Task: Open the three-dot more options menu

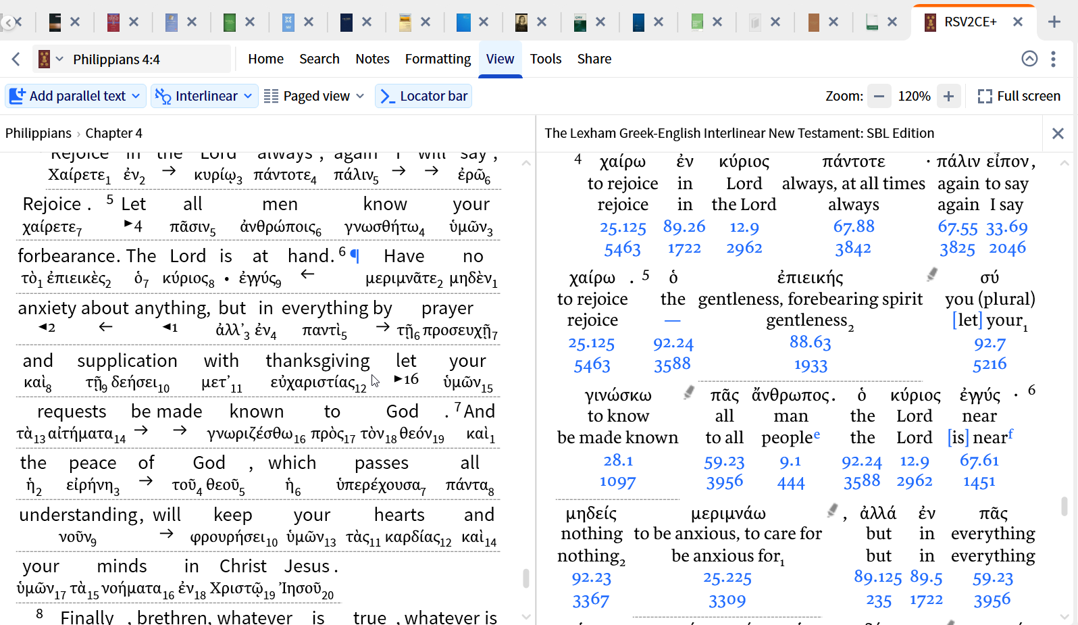Action: [1053, 59]
